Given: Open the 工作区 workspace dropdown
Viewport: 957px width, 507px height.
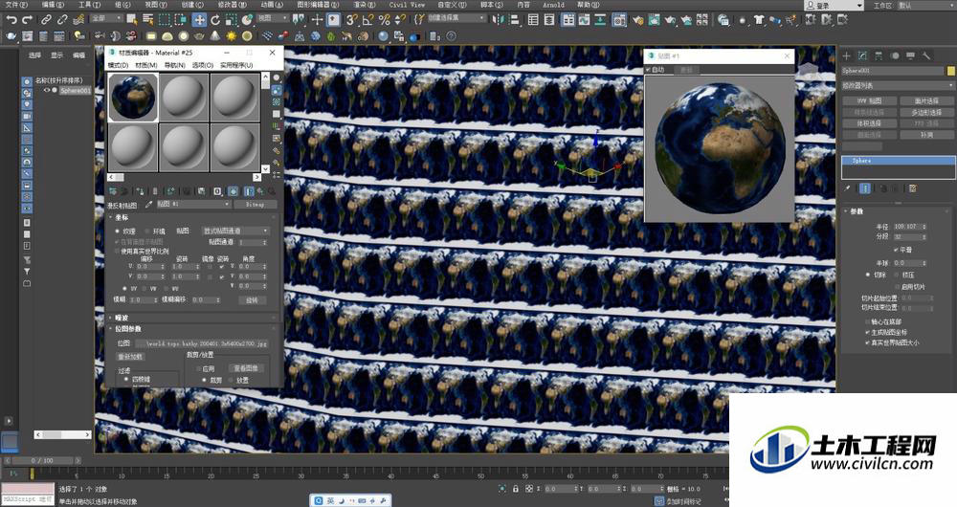Looking at the screenshot, I should (x=926, y=5).
